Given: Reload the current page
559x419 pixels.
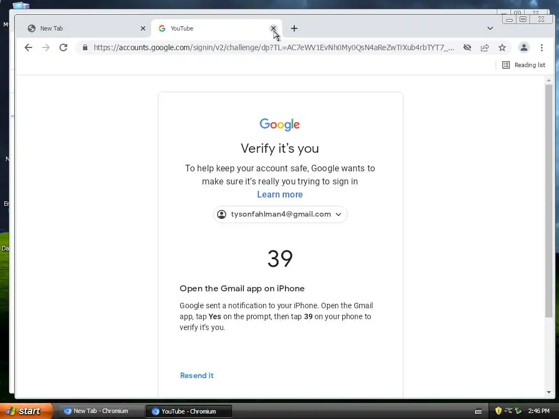Looking at the screenshot, I should [63, 47].
